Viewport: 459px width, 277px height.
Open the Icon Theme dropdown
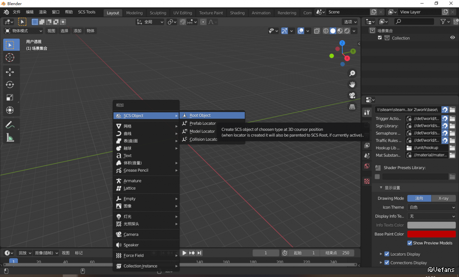pyautogui.click(x=431, y=207)
